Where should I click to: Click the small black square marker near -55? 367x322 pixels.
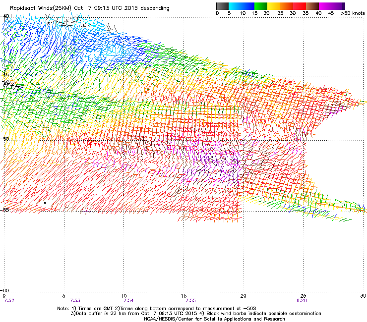45,203
